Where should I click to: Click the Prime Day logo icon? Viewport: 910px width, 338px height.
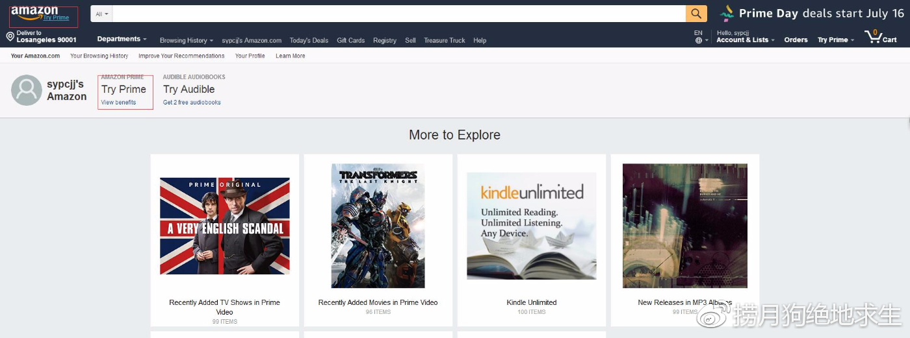pyautogui.click(x=727, y=14)
